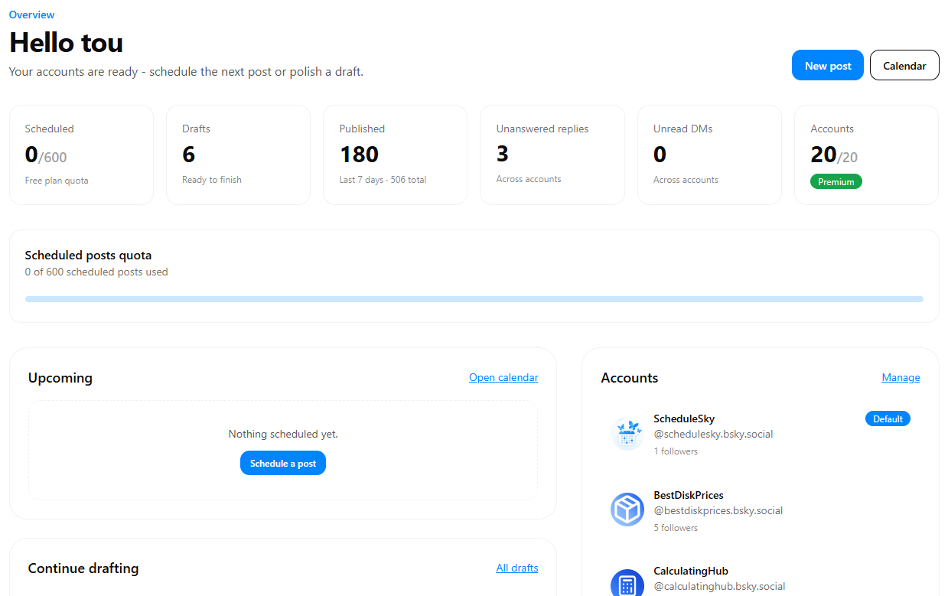The height and width of the screenshot is (596, 948).
Task: Click the Schedule a post button
Action: coord(283,463)
